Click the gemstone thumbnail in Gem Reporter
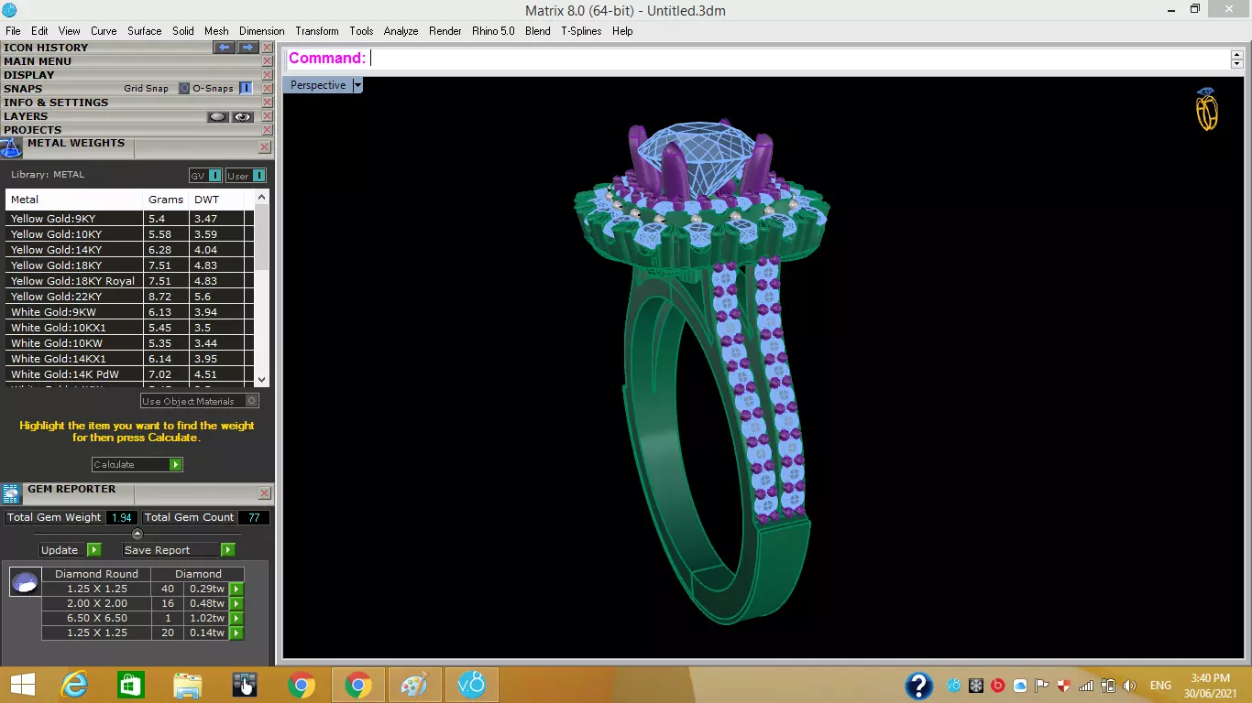The height and width of the screenshot is (703, 1252). [25, 581]
